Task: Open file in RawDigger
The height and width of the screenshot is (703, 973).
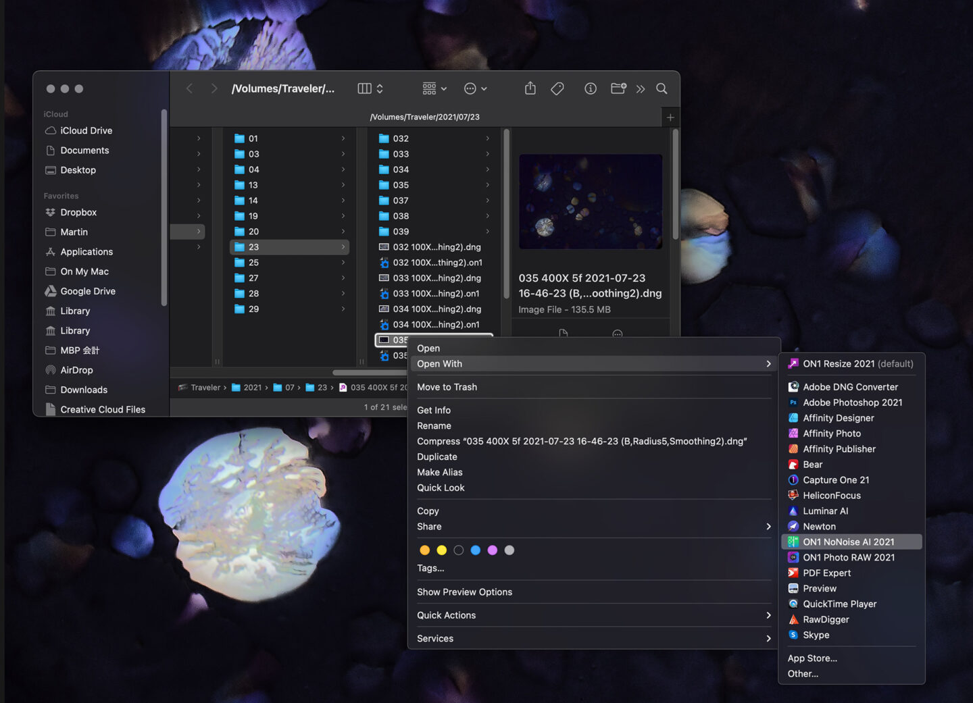Action: [826, 620]
